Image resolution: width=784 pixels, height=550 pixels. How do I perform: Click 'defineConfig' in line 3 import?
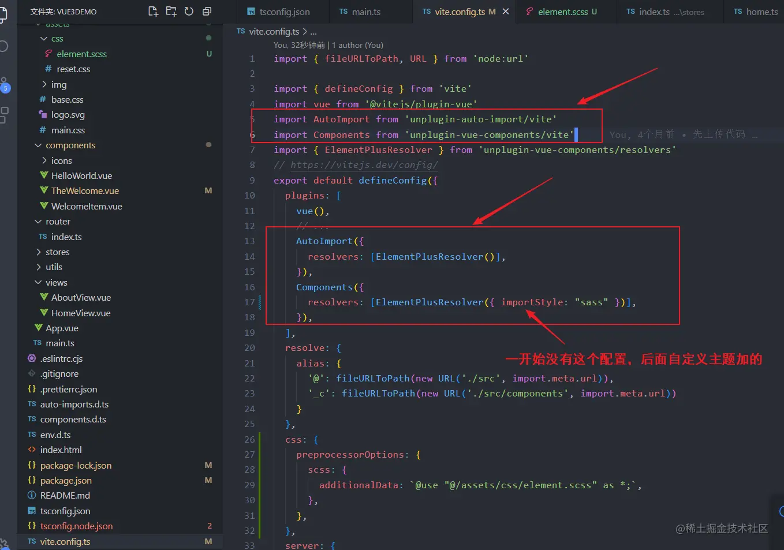[359, 89]
